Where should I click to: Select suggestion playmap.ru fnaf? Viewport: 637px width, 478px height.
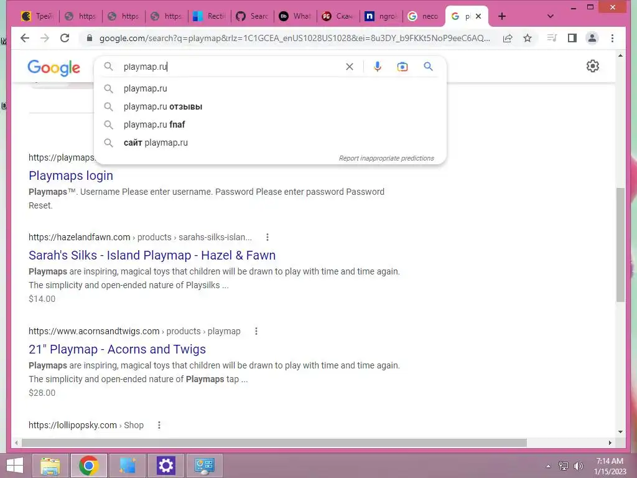[270, 124]
